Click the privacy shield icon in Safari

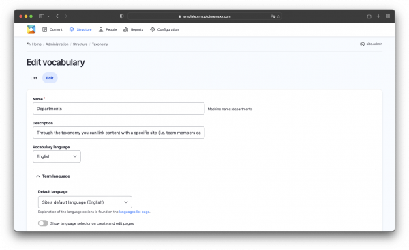pos(121,16)
